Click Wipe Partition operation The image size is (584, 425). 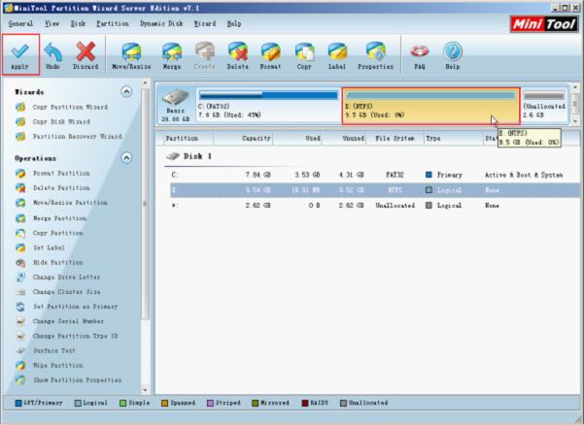tap(57, 366)
